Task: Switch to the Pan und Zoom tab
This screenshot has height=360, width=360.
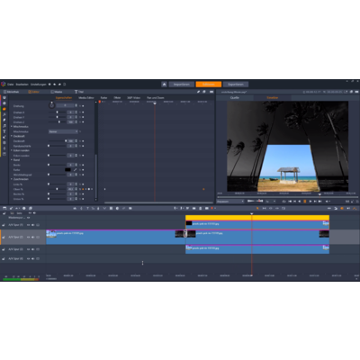Action: point(156,98)
